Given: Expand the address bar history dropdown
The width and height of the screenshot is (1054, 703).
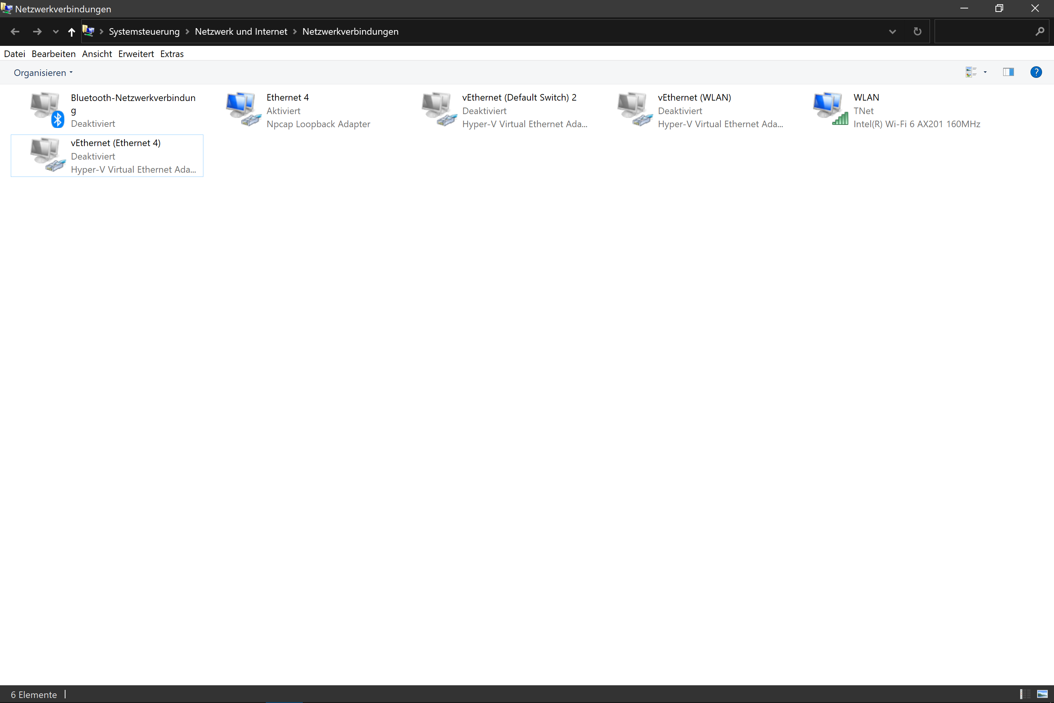Looking at the screenshot, I should [x=892, y=31].
